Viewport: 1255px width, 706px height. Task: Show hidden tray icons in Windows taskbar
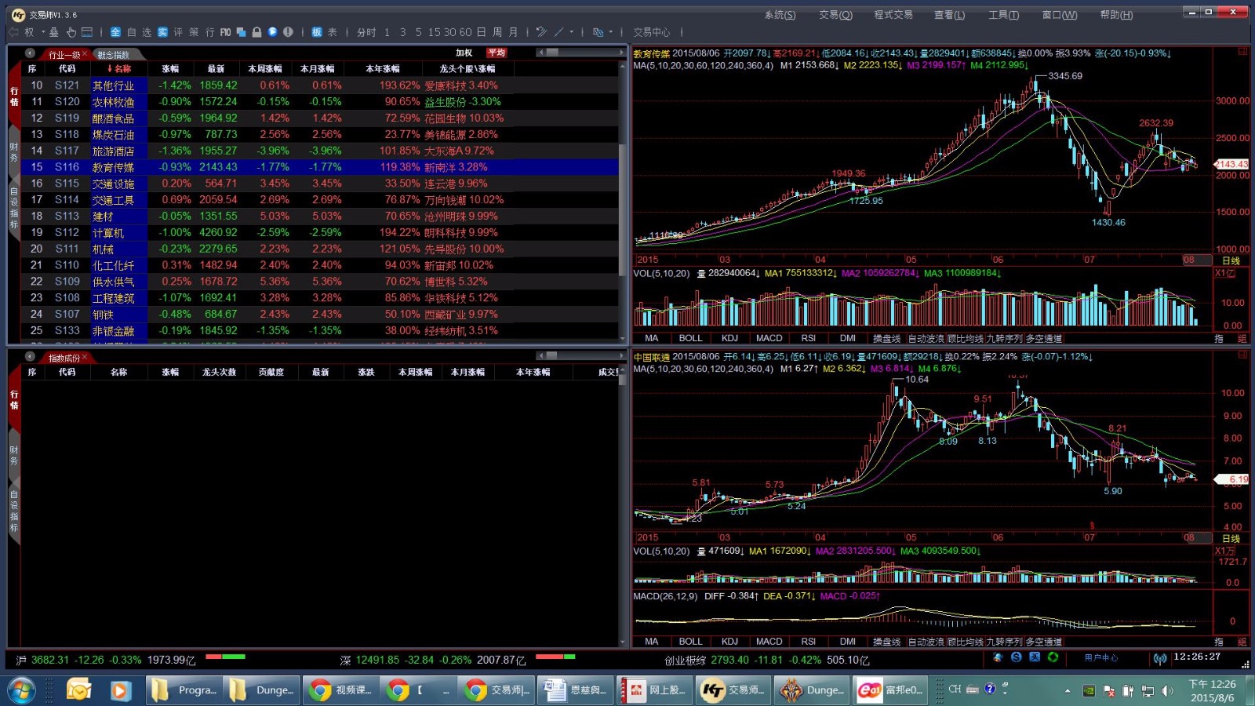1067,691
